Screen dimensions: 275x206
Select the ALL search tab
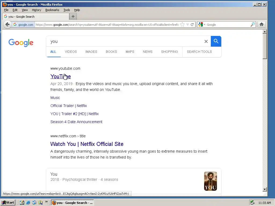click(x=53, y=52)
